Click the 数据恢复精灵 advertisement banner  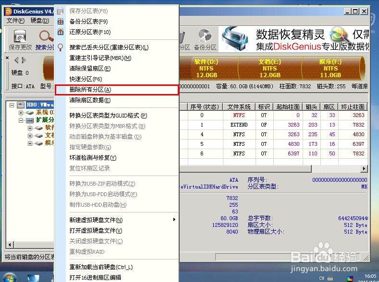293,39
